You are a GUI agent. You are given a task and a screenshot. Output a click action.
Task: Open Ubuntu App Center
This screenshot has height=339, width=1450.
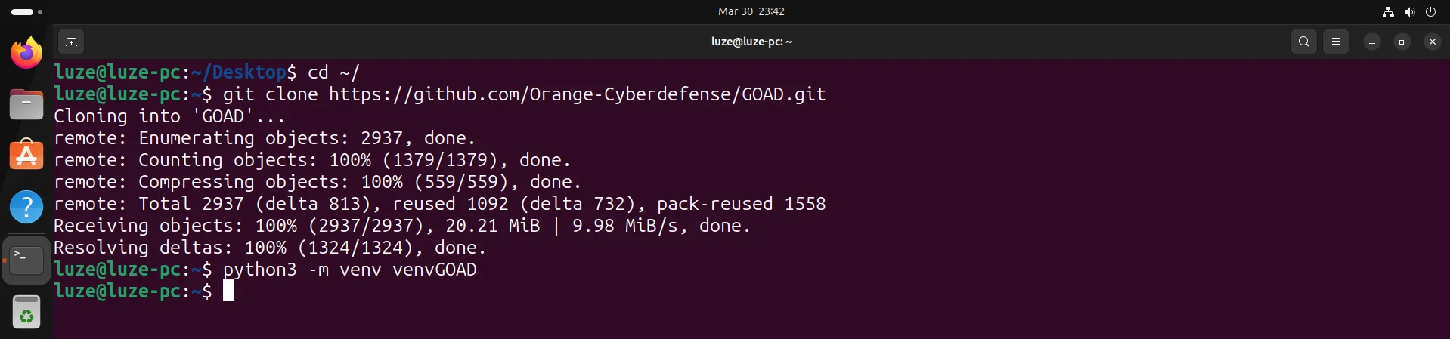click(26, 155)
